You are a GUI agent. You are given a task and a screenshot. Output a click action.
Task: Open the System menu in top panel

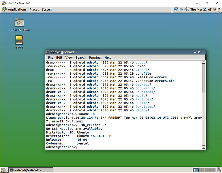point(47,10)
